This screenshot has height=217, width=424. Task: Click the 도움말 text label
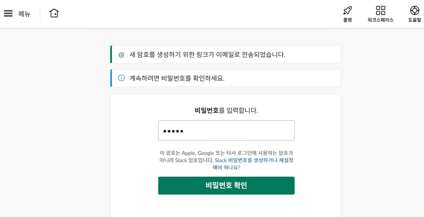pos(415,20)
